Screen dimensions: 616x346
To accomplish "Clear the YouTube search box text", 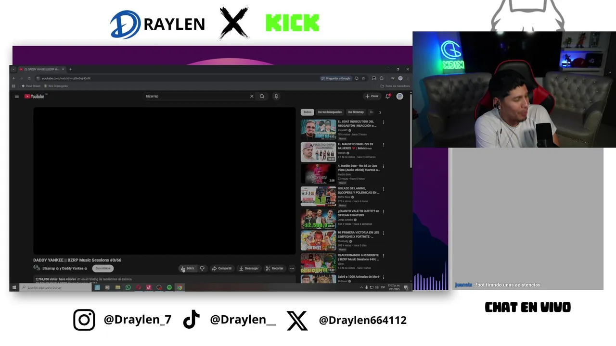I will 252,96.
